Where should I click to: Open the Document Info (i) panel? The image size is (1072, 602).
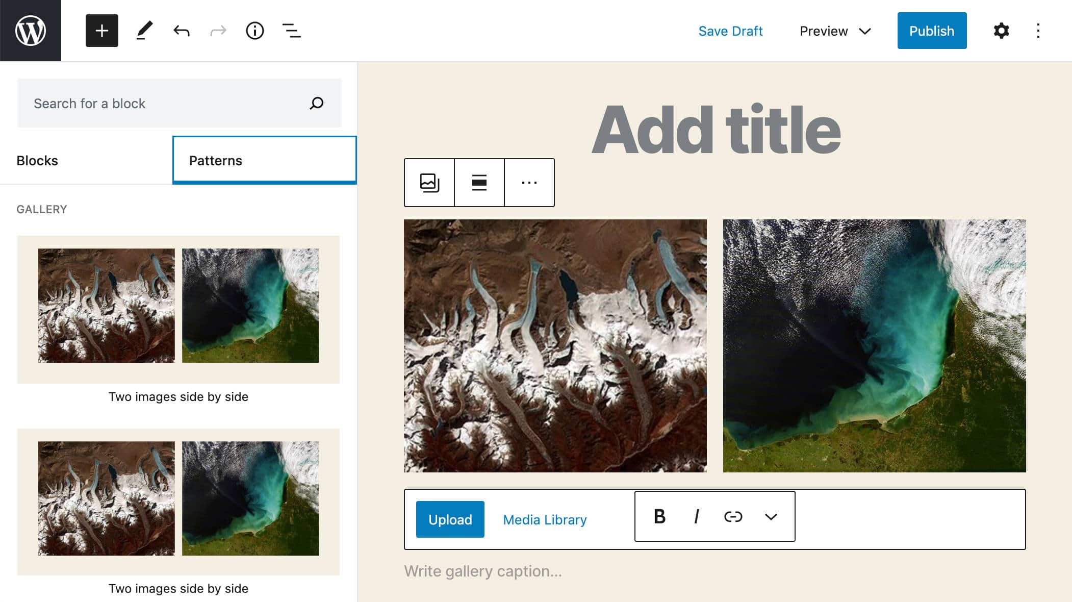(x=255, y=31)
